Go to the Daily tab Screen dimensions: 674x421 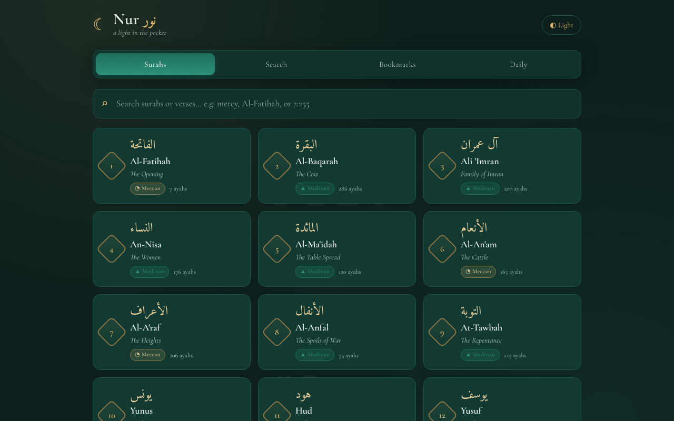[x=519, y=64]
